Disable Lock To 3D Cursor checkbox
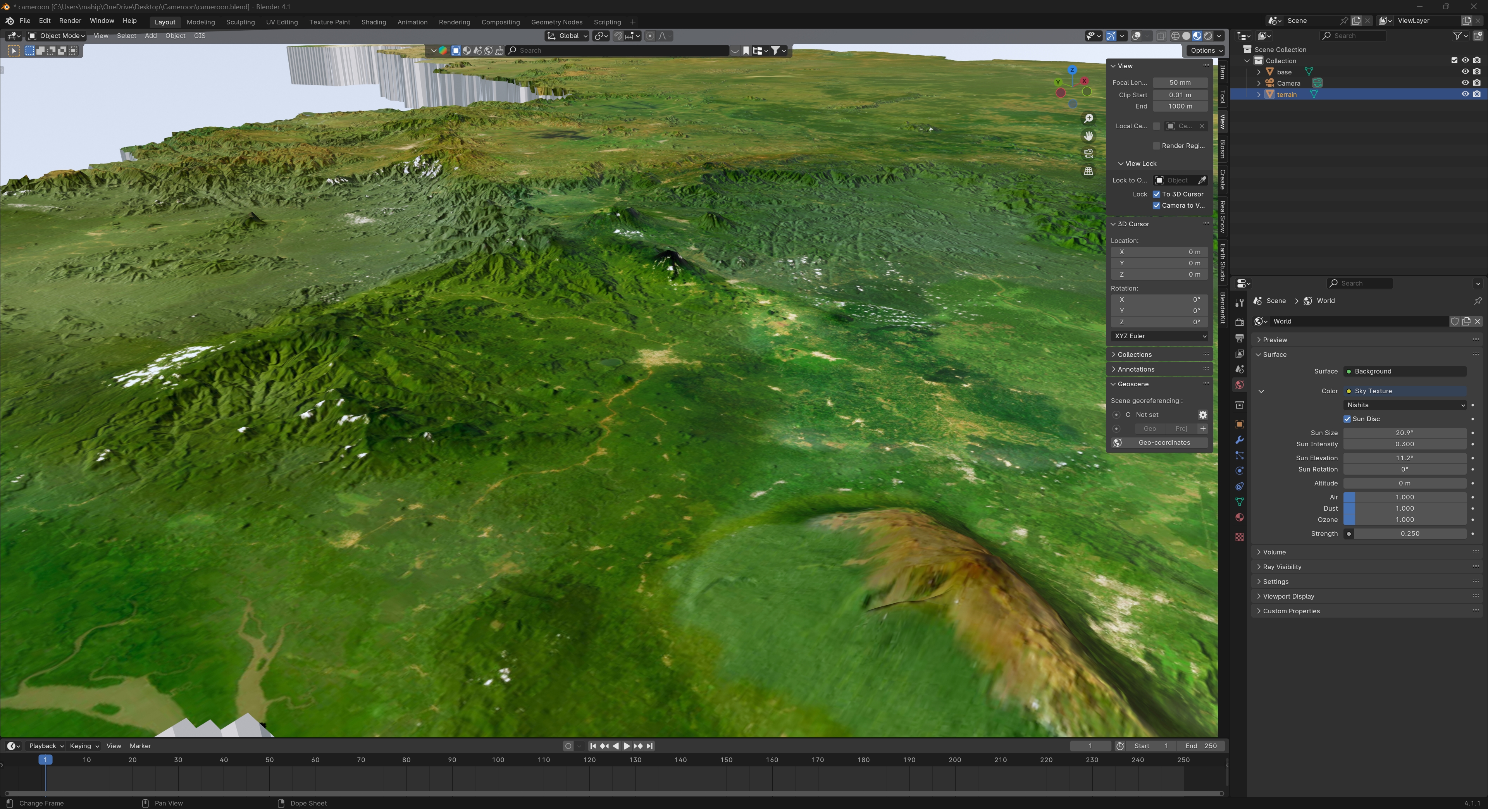 pos(1156,194)
